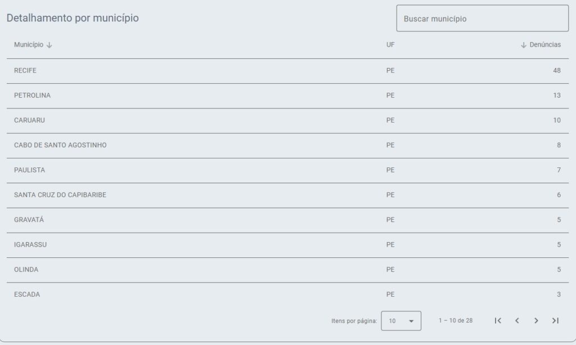The image size is (576, 345).
Task: Focus the Buscar município search field
Action: coord(482,19)
